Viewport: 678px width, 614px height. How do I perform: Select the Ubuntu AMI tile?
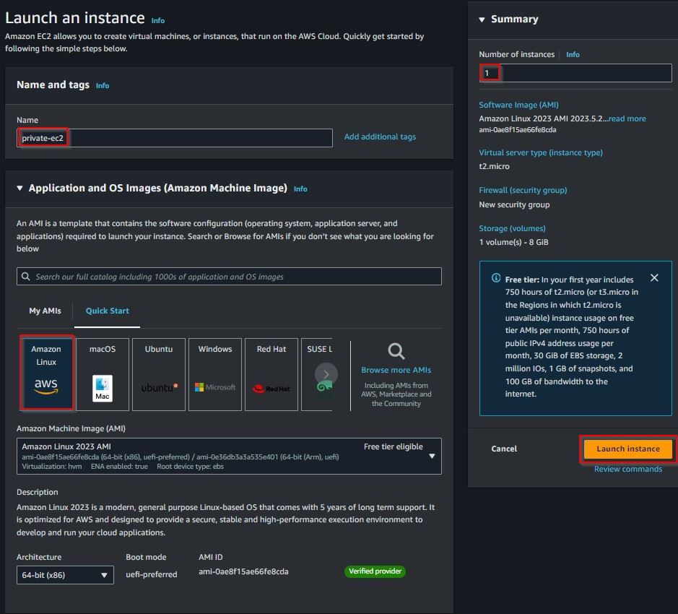coord(159,374)
